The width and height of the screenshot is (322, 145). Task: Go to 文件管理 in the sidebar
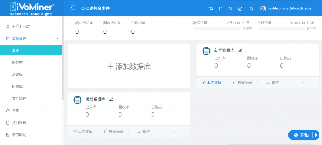pos(19,99)
